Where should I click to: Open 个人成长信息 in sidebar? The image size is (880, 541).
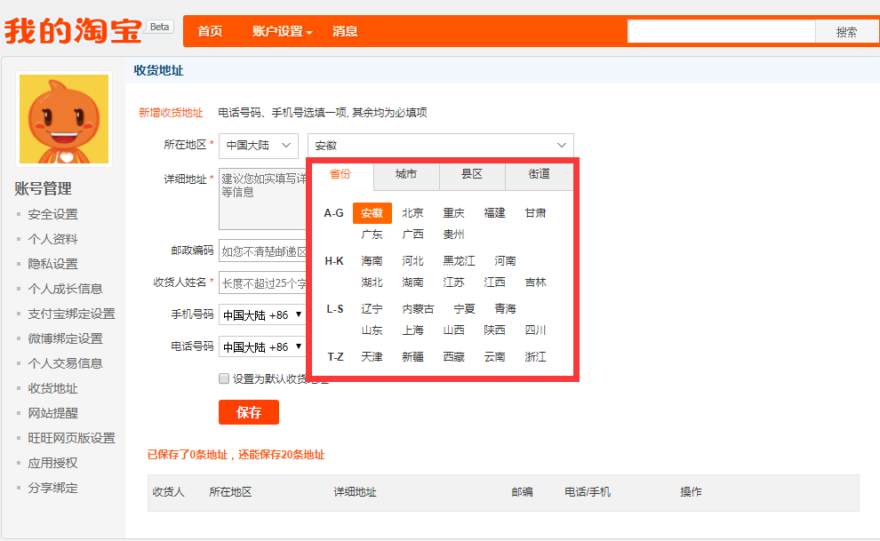click(x=65, y=289)
